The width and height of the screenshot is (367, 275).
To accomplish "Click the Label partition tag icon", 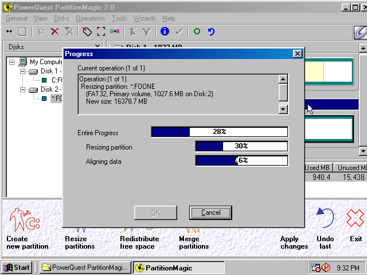I will [x=87, y=32].
